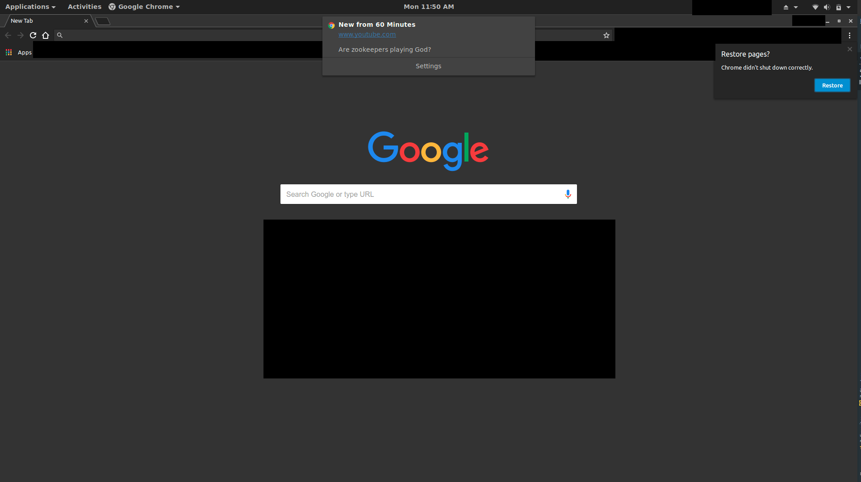
Task: Open Chrome's three-dot menu
Action: 849,35
